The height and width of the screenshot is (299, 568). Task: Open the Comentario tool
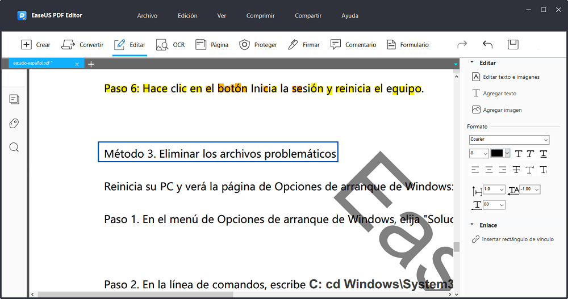353,45
